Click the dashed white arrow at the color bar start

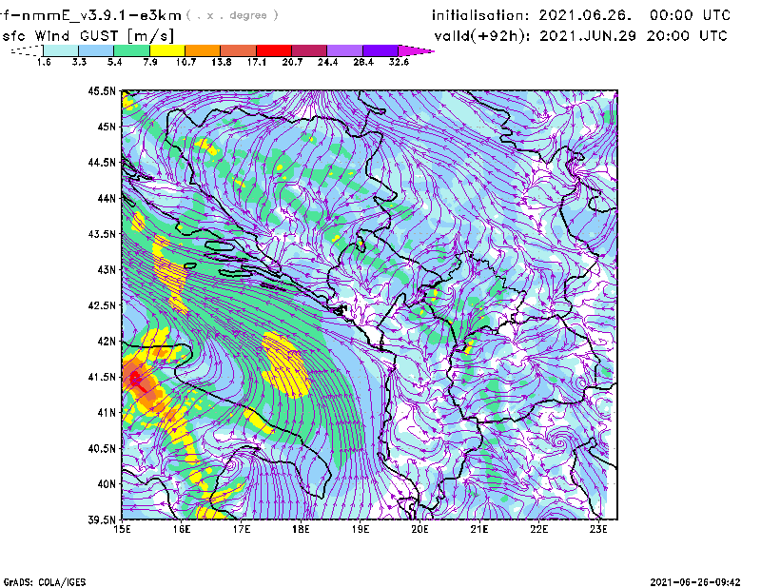(x=27, y=50)
